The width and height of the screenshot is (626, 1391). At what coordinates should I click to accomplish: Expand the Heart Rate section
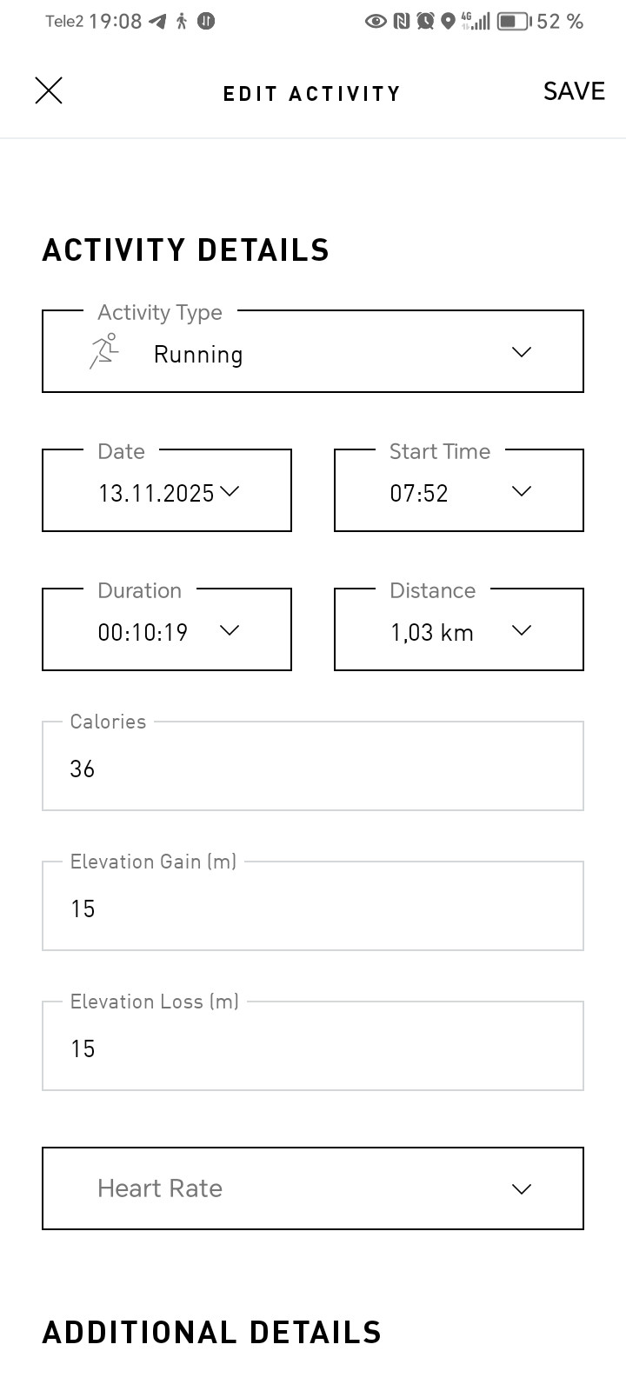pos(313,1188)
